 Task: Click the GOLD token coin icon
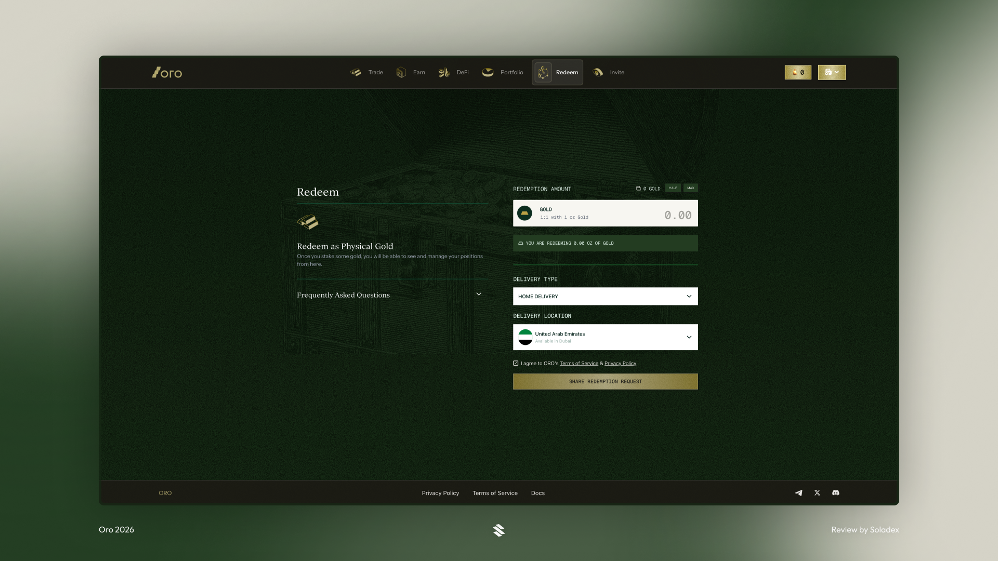click(x=525, y=213)
